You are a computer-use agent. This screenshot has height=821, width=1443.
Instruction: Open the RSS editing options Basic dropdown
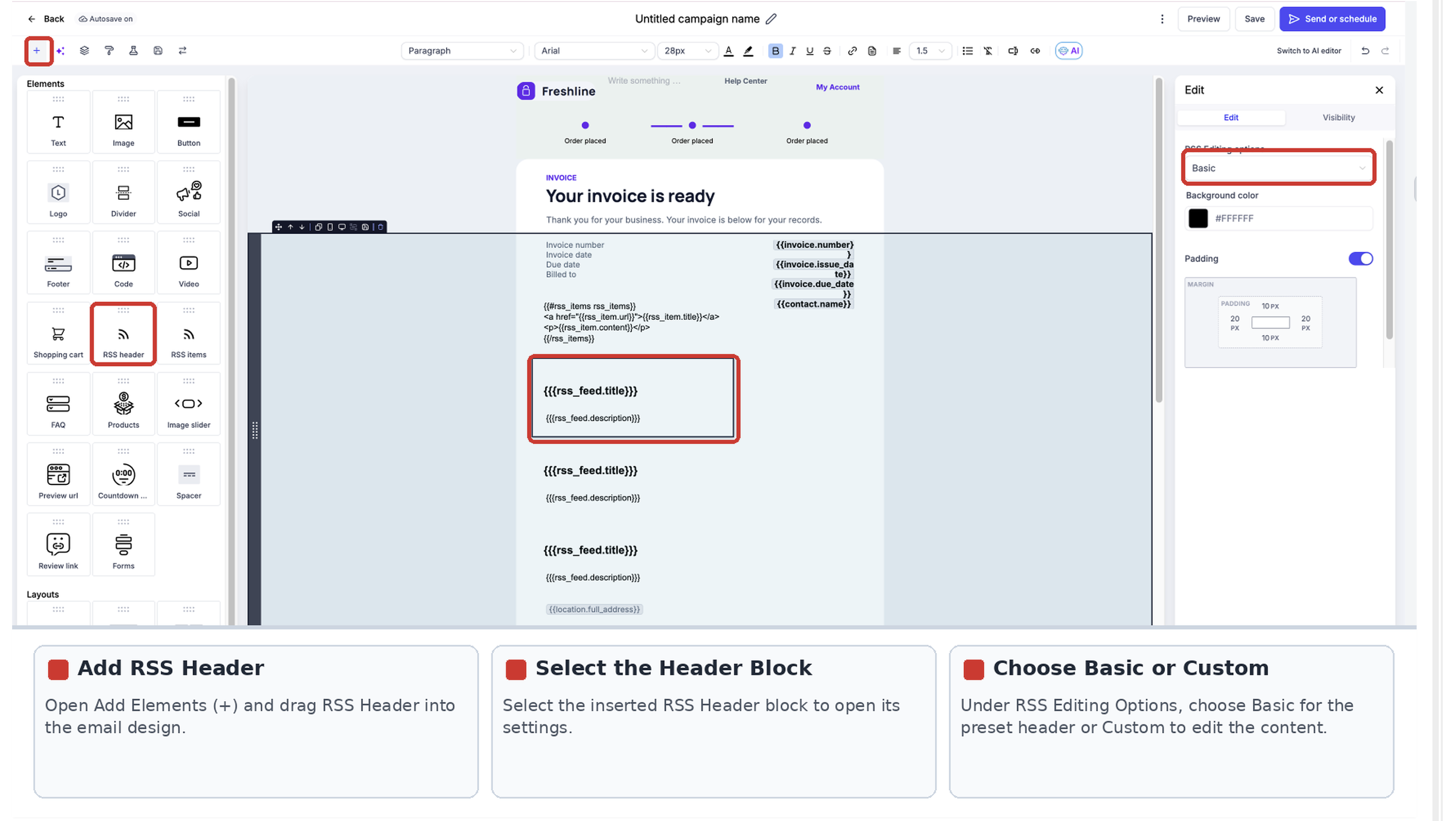click(1278, 168)
